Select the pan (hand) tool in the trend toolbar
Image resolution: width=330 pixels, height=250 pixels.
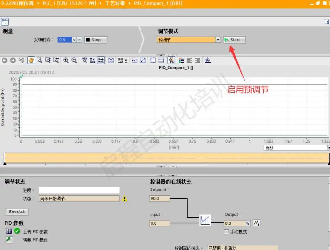coord(31,60)
